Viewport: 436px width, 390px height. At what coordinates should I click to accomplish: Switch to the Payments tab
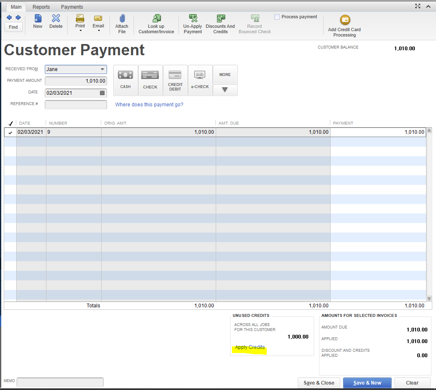coord(72,7)
